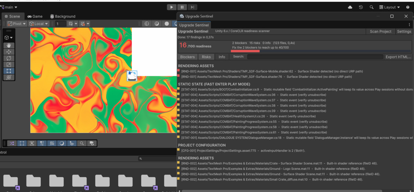Click Scan Project button

pos(381,31)
